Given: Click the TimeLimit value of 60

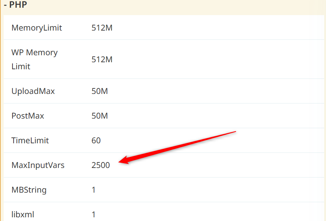Looking at the screenshot, I should (96, 140).
